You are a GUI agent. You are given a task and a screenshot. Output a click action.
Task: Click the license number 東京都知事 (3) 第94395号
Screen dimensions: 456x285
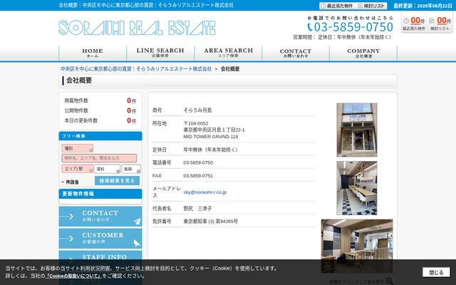tap(211, 222)
